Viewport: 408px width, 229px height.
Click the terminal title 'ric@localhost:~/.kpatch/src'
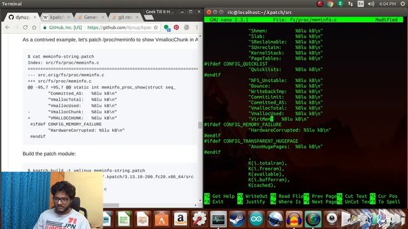(x=259, y=12)
